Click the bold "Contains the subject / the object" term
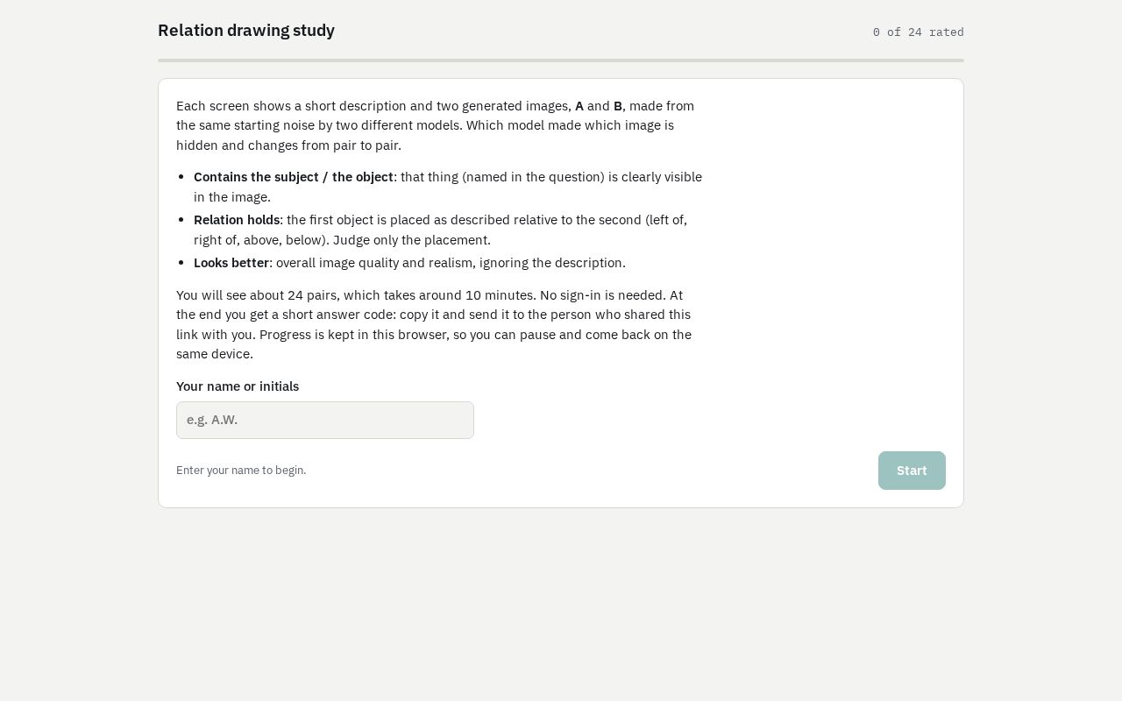Viewport: 1122px width, 701px height. click(x=294, y=177)
